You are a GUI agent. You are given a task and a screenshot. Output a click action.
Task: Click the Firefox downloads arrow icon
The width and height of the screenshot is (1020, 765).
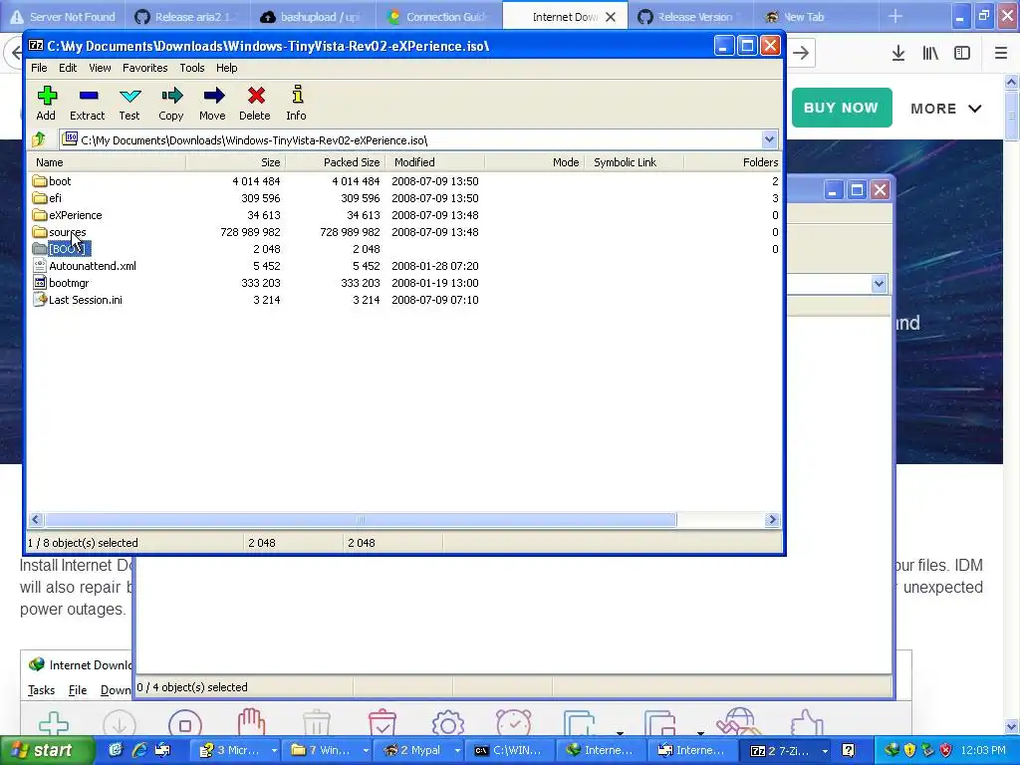pyautogui.click(x=897, y=54)
